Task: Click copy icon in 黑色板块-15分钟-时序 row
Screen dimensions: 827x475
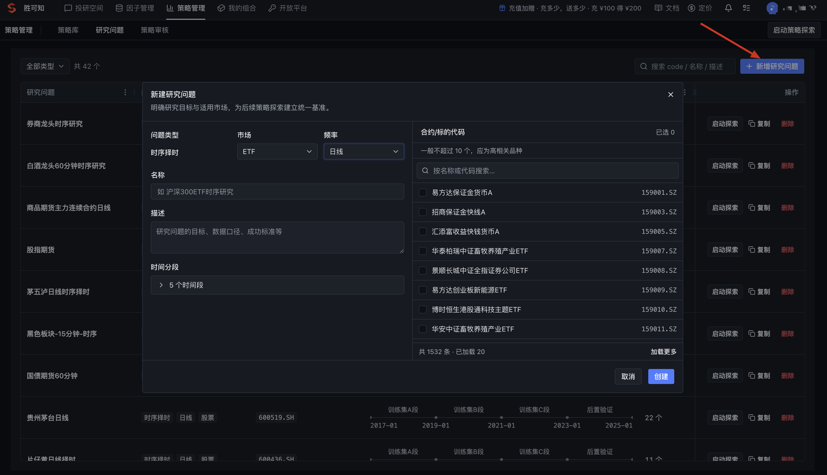Action: point(752,334)
